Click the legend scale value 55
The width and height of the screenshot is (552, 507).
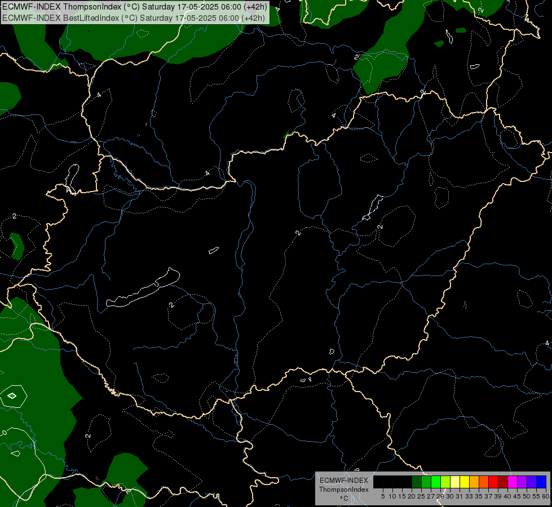tap(537, 496)
